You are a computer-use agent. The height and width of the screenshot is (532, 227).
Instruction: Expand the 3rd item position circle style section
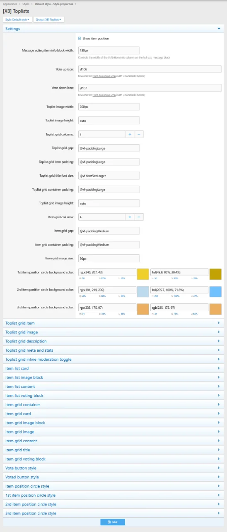coord(113,513)
